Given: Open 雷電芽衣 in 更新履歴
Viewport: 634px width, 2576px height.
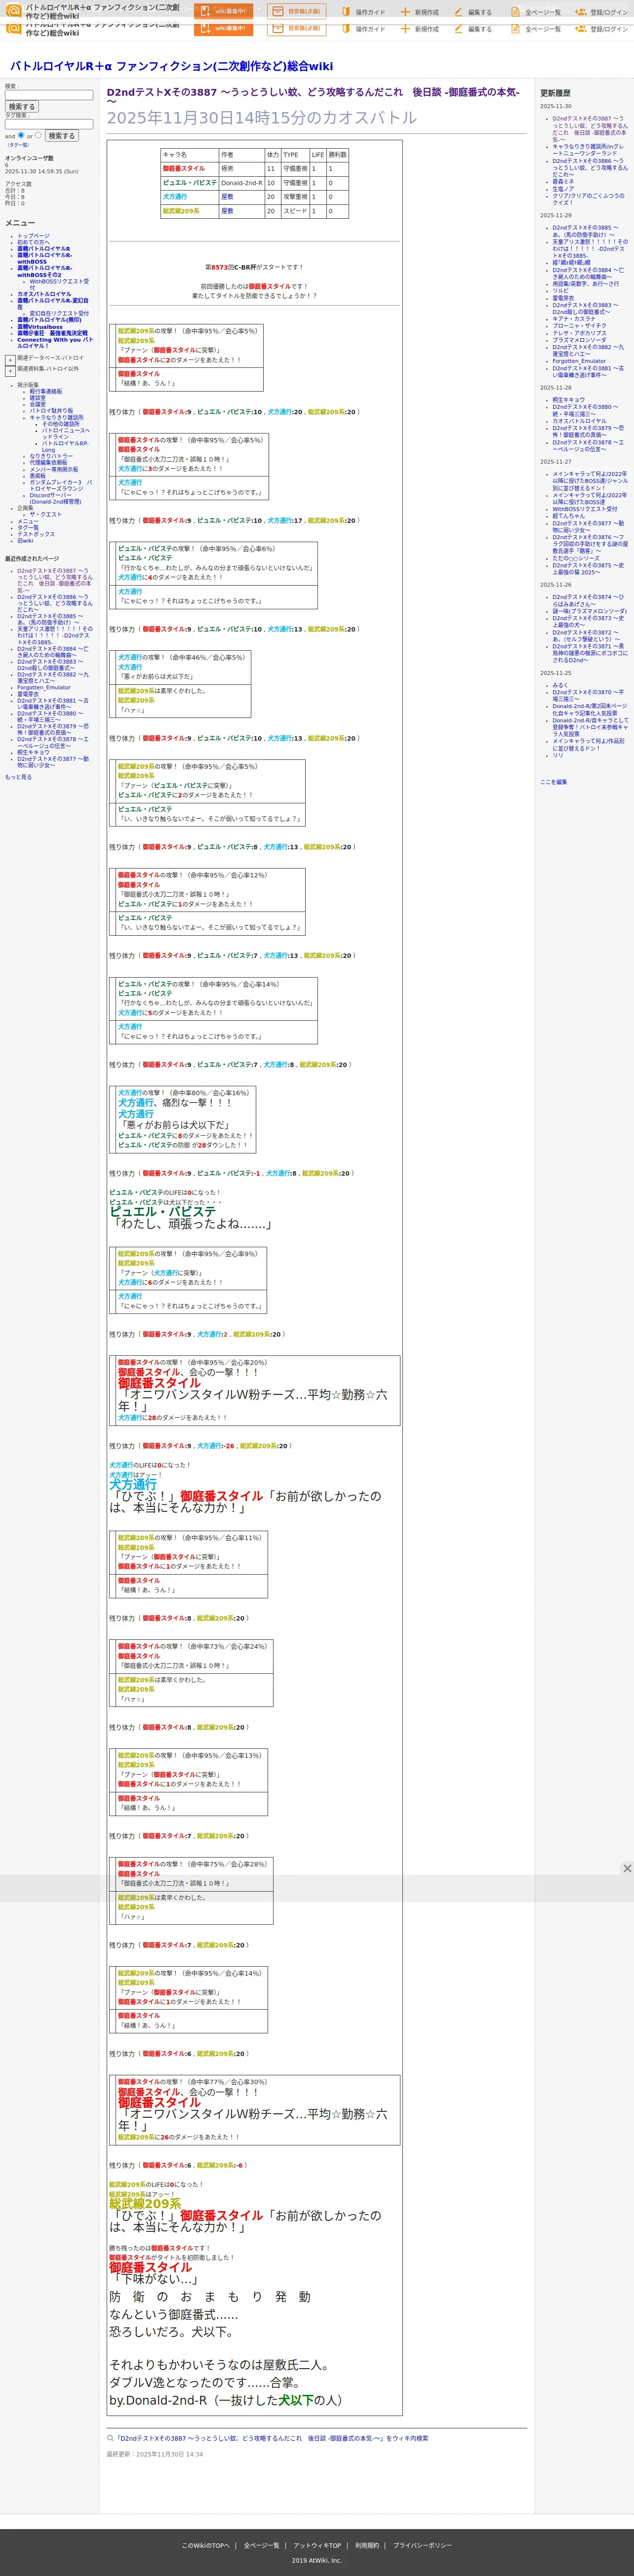Looking at the screenshot, I should 563,298.
